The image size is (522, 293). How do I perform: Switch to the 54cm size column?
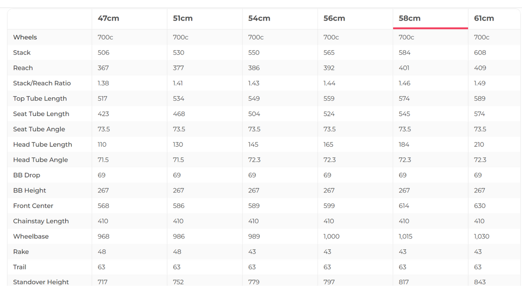(x=259, y=18)
